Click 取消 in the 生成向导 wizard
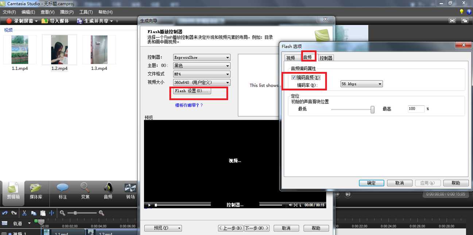Image resolution: width=473 pixels, height=235 pixels. (286, 228)
